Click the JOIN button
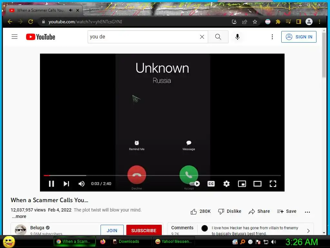Viewport: 330px width, 248px height. coord(112,230)
